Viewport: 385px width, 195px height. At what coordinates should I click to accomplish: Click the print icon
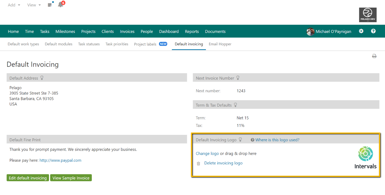coord(374,56)
